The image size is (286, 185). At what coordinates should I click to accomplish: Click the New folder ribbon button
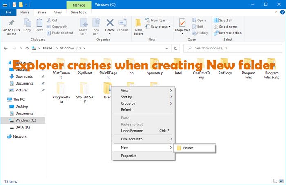click(138, 27)
